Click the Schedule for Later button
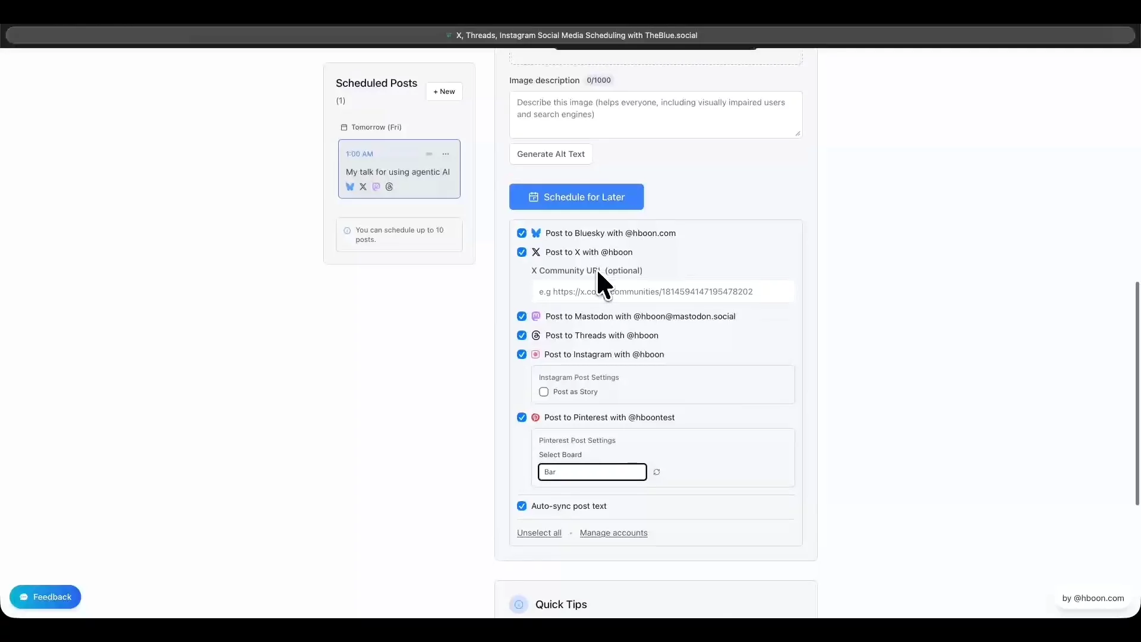The image size is (1141, 642). tap(576, 197)
